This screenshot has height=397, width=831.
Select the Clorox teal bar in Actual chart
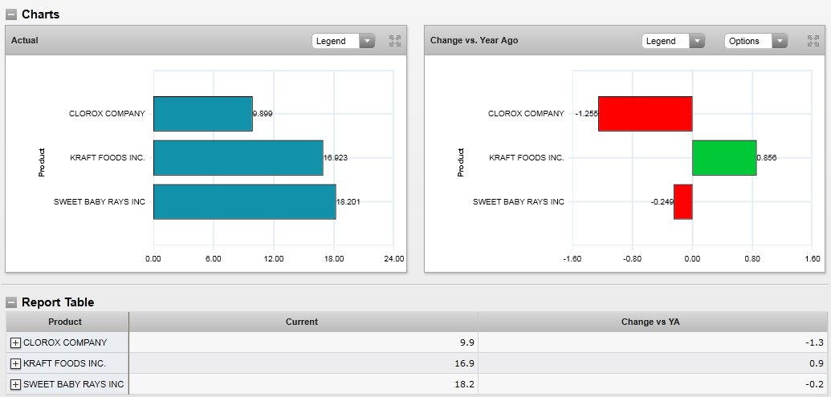pos(202,114)
